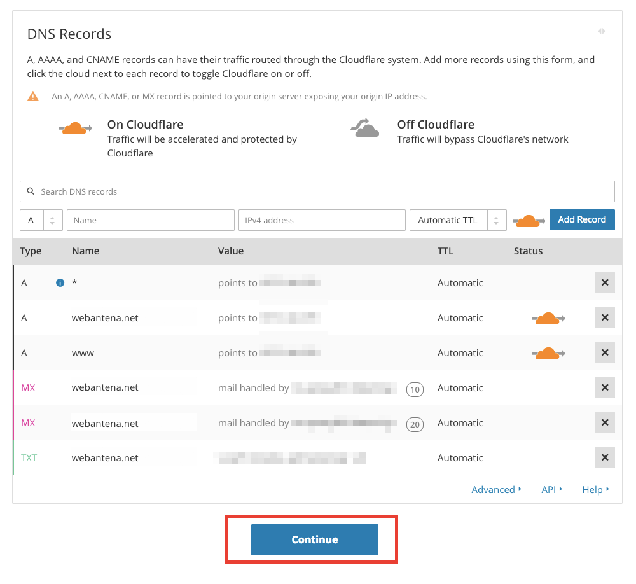This screenshot has height=584, width=636.
Task: Focus the Search DNS records field
Action: (x=317, y=191)
